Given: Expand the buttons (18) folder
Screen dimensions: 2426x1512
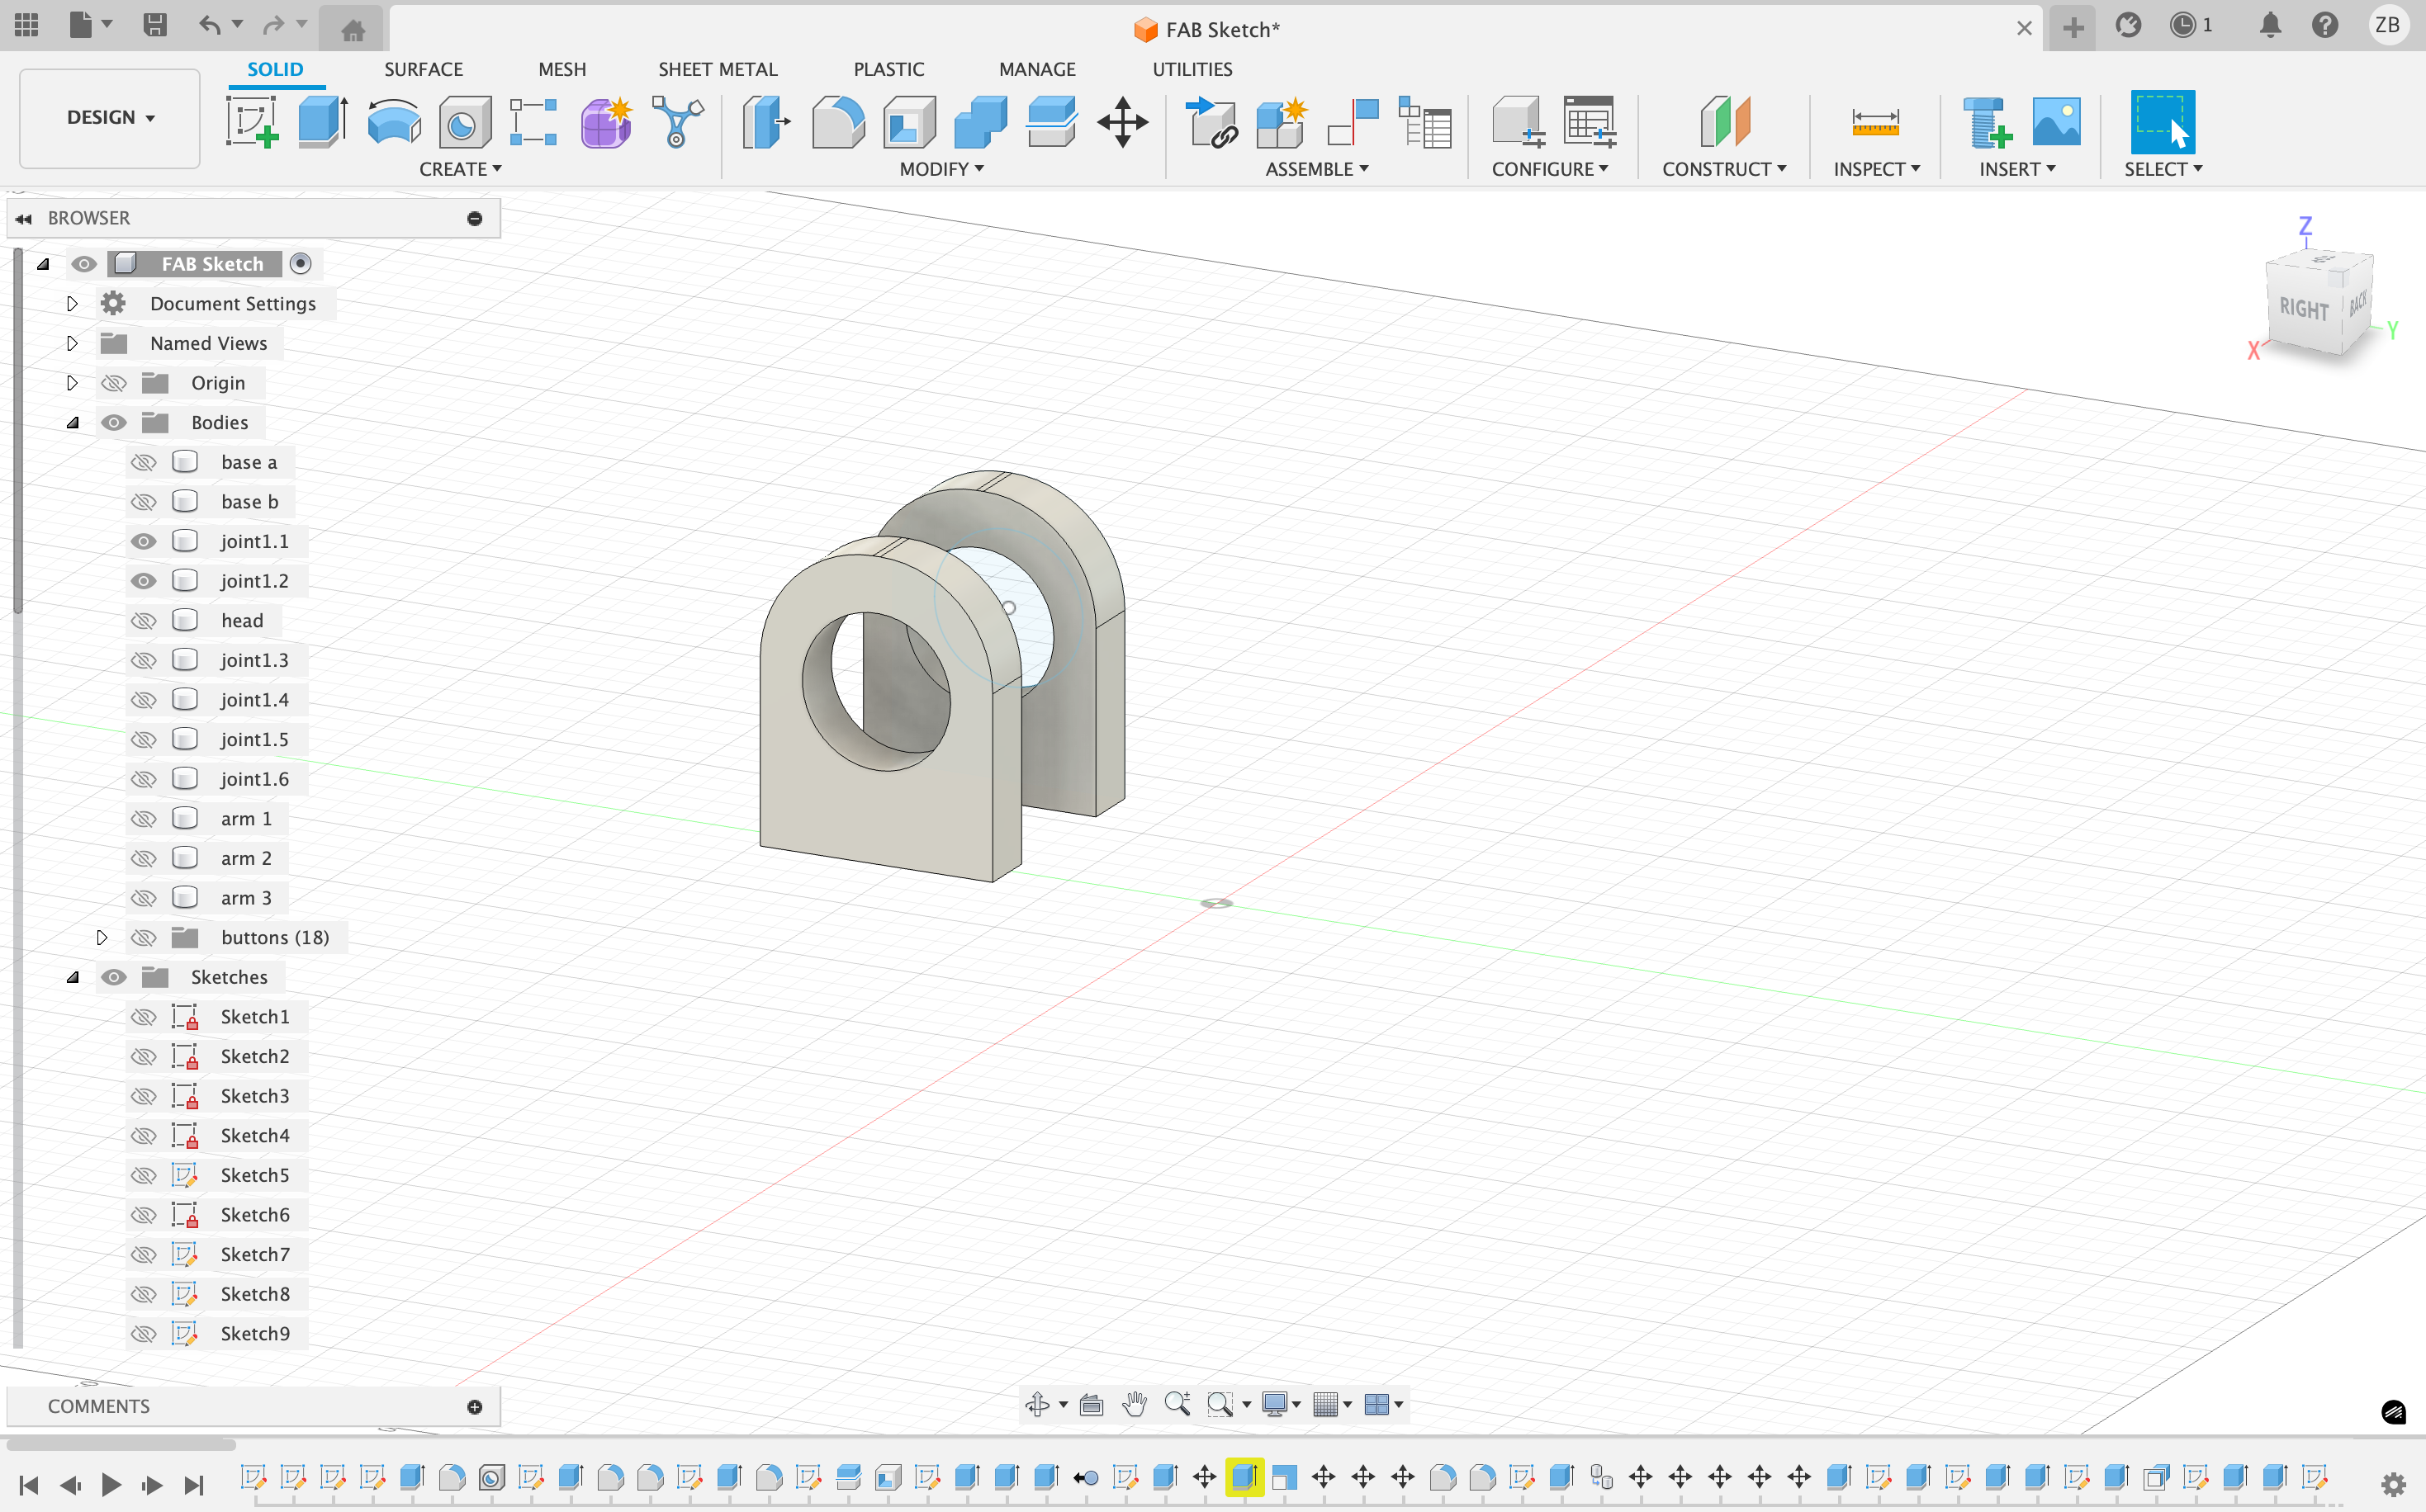Looking at the screenshot, I should point(101,937).
